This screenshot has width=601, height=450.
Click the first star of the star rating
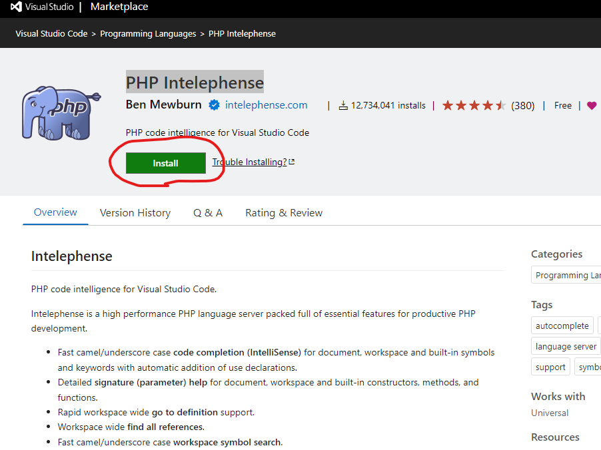448,105
